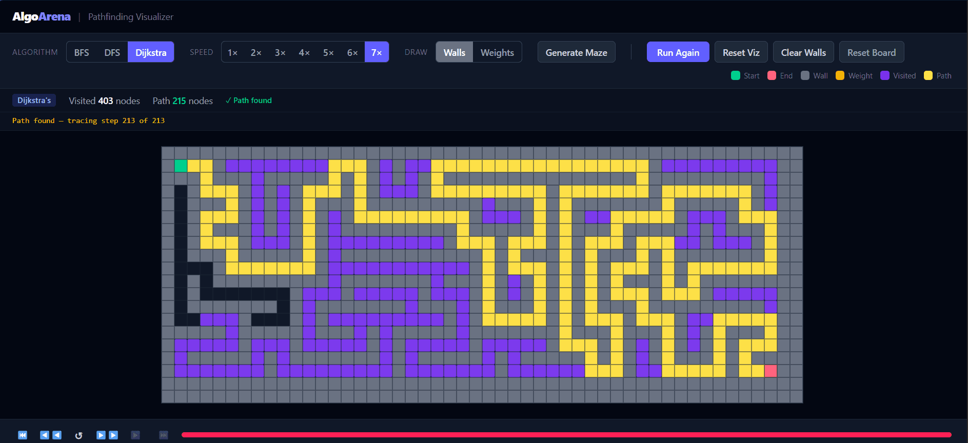Click the "Dijkstra's" algorithm badge
This screenshot has height=443, width=968.
coord(34,100)
